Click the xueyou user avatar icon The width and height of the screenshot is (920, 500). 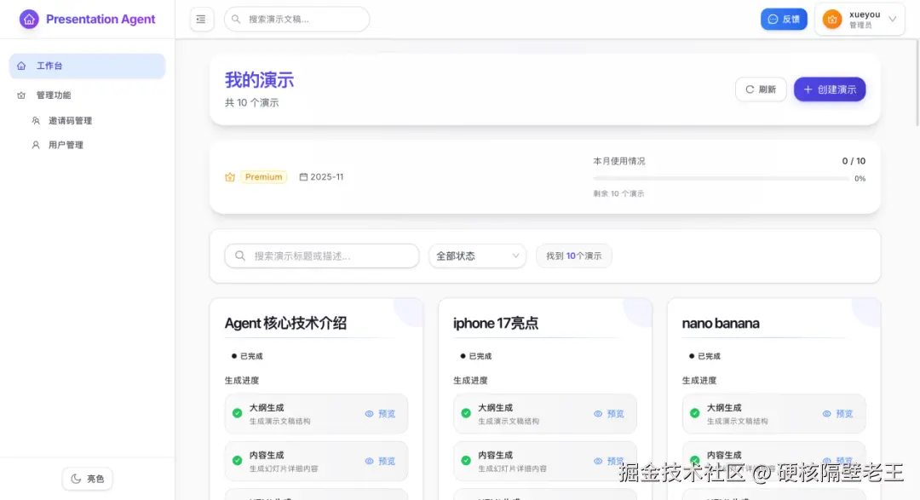832,20
